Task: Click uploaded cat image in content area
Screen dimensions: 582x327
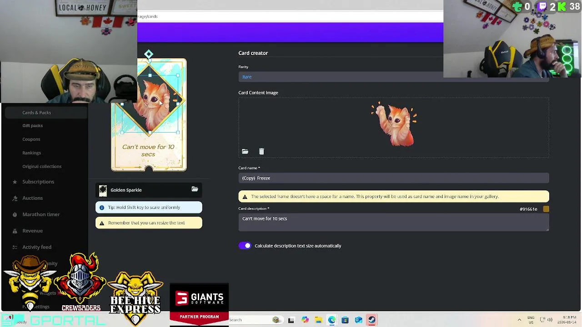Action: pyautogui.click(x=394, y=124)
